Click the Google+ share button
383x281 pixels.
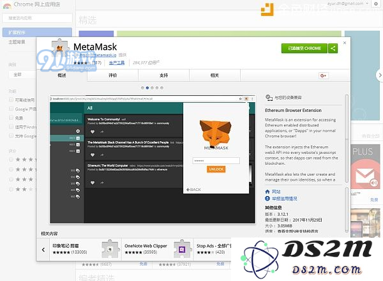click(323, 75)
